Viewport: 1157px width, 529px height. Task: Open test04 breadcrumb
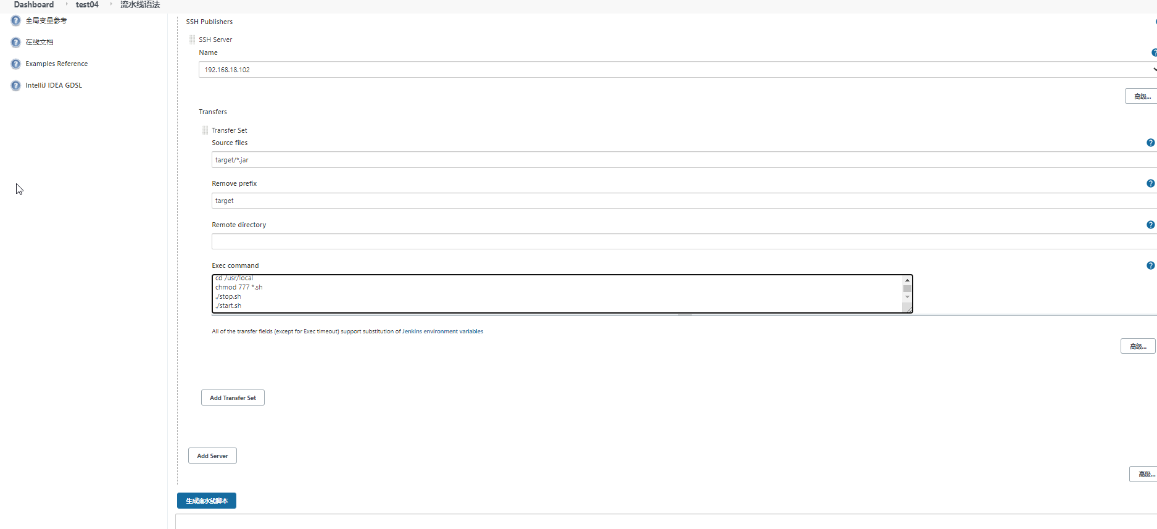tap(87, 4)
